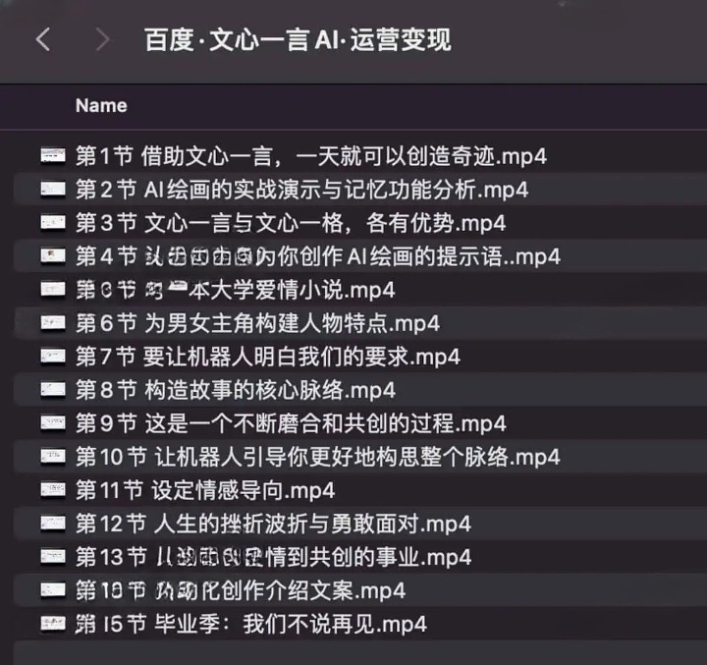Sort files by the Name column header
The image size is (707, 665).
[101, 105]
